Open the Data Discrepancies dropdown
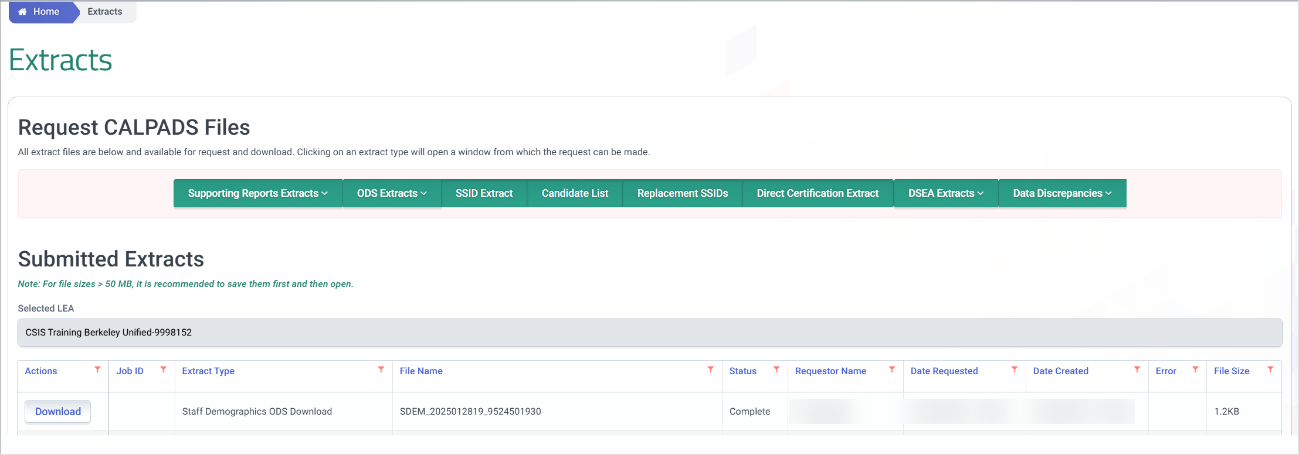 (1061, 193)
